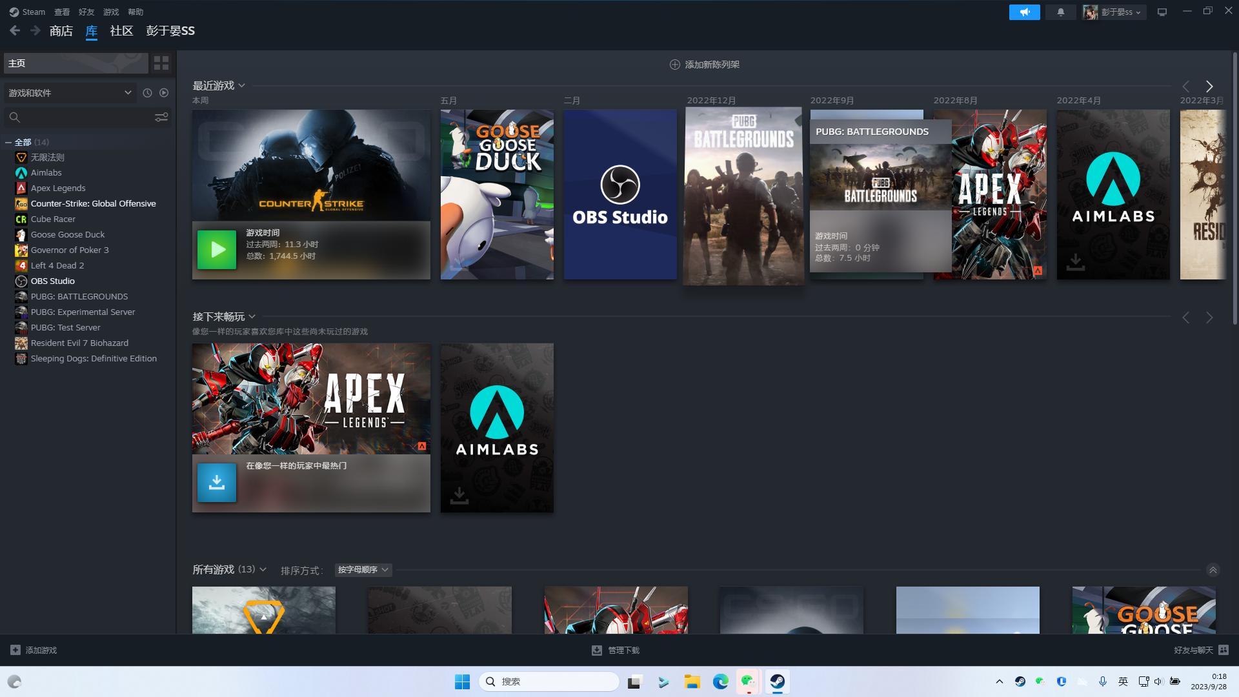Select Cube Racer in game list

(x=53, y=219)
